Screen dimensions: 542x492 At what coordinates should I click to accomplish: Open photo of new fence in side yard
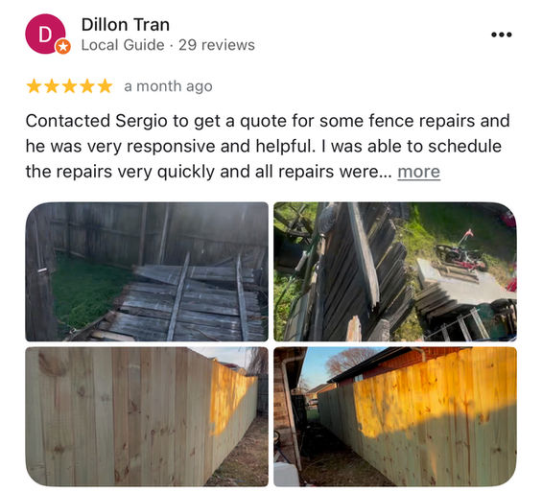(x=147, y=416)
